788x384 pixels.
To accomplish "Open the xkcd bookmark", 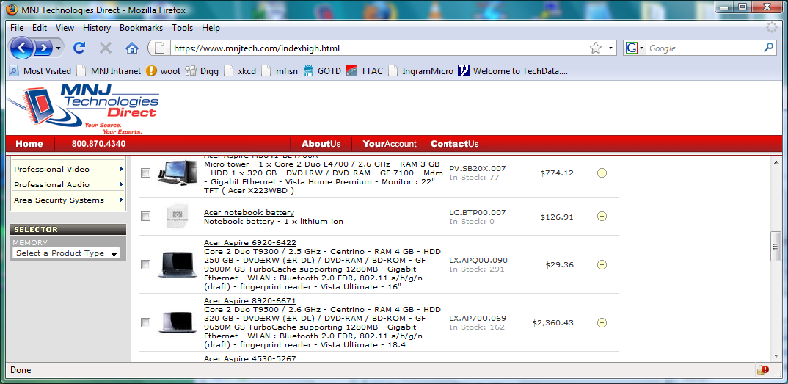I will coord(240,71).
